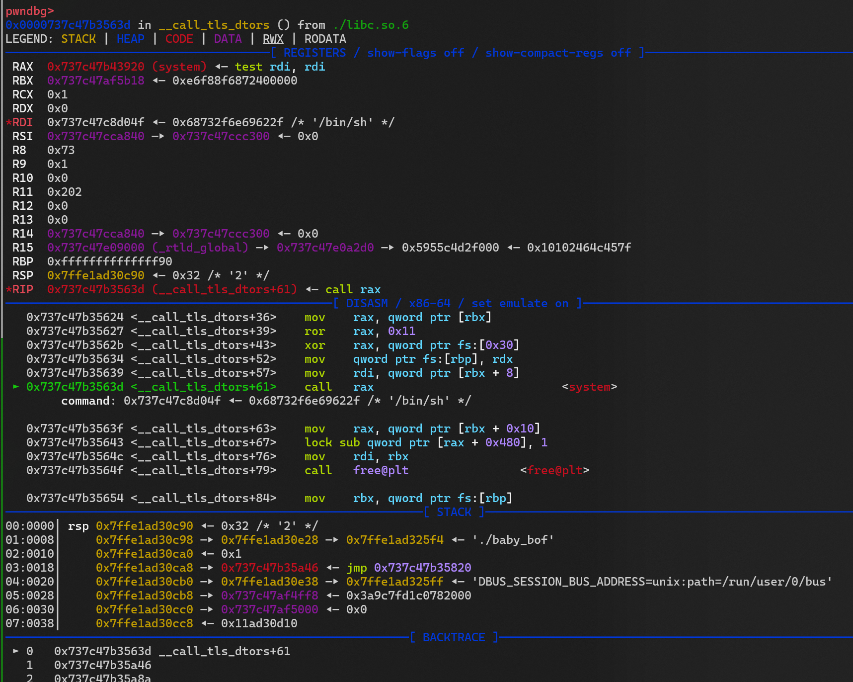Screen dimensions: 853x682
Task: Click the STACK legend label
Action: (78, 39)
